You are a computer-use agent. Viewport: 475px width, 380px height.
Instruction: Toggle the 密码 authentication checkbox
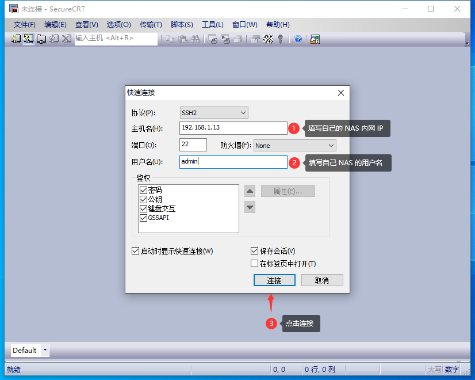(x=143, y=190)
